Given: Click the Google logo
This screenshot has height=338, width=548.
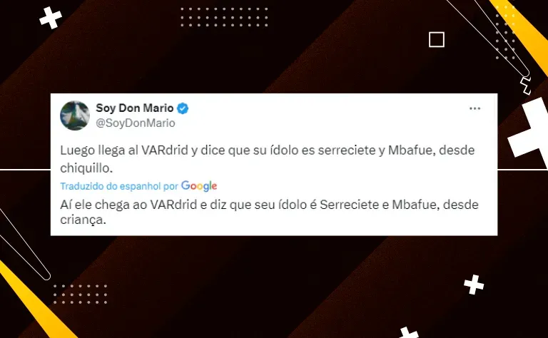Looking at the screenshot, I should (199, 186).
